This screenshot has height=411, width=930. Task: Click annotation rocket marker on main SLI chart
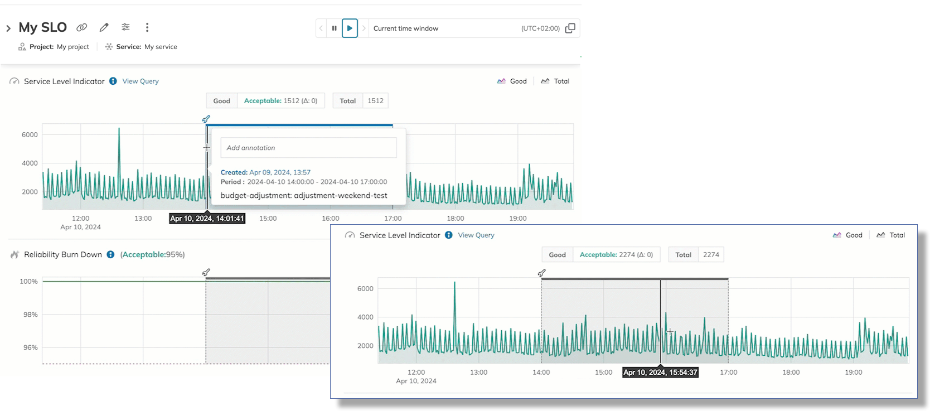click(206, 119)
